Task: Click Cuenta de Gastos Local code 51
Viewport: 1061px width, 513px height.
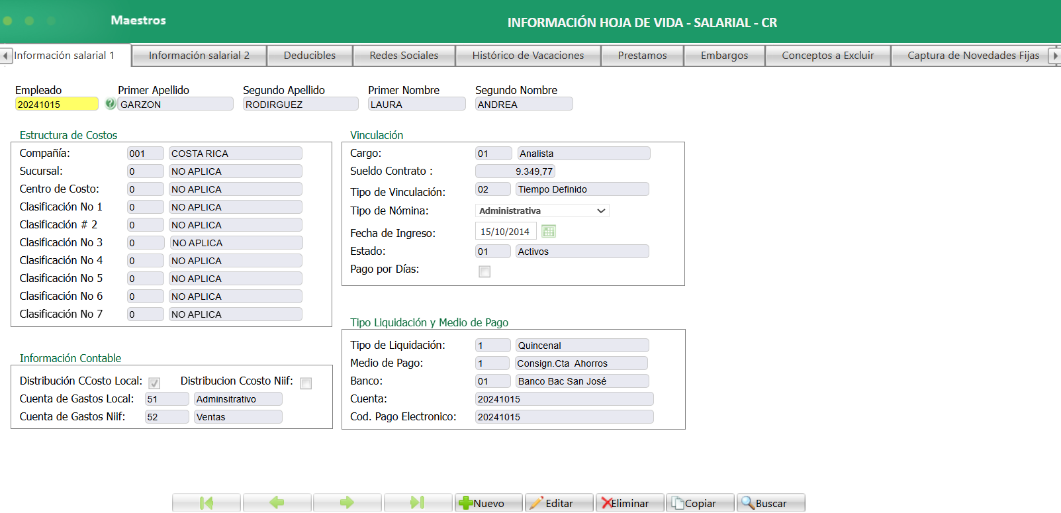Action: tap(167, 399)
